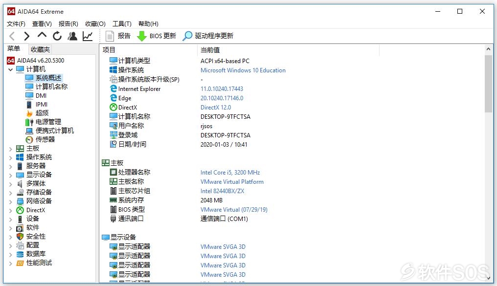Expand the 设备 tree node
The width and height of the screenshot is (497, 286).
[x=10, y=219]
